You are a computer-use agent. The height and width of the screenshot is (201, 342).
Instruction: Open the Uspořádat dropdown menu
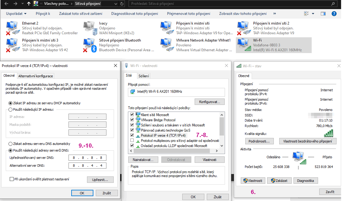16,14
